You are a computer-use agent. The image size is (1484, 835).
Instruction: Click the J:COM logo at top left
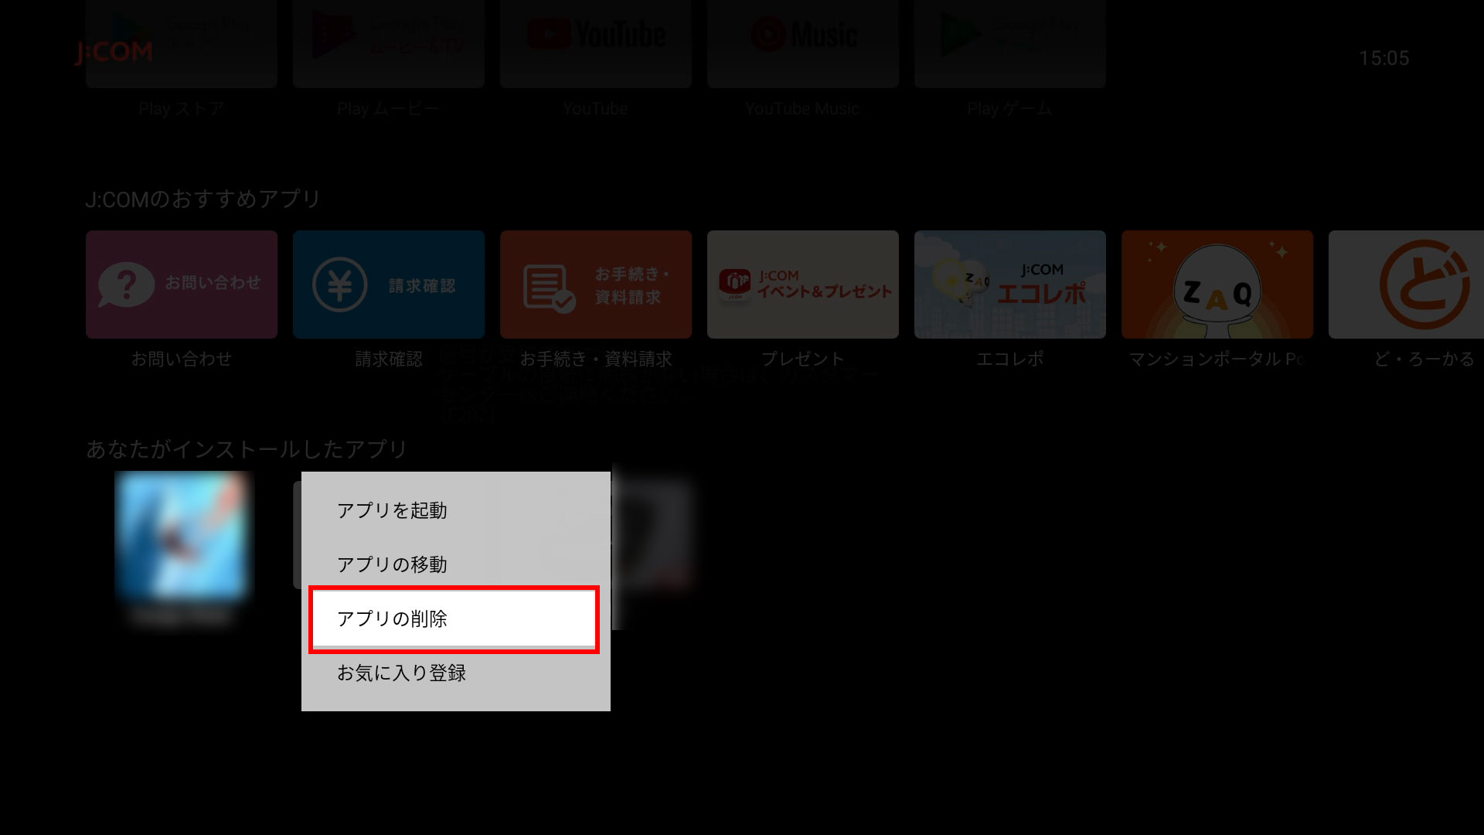114,52
